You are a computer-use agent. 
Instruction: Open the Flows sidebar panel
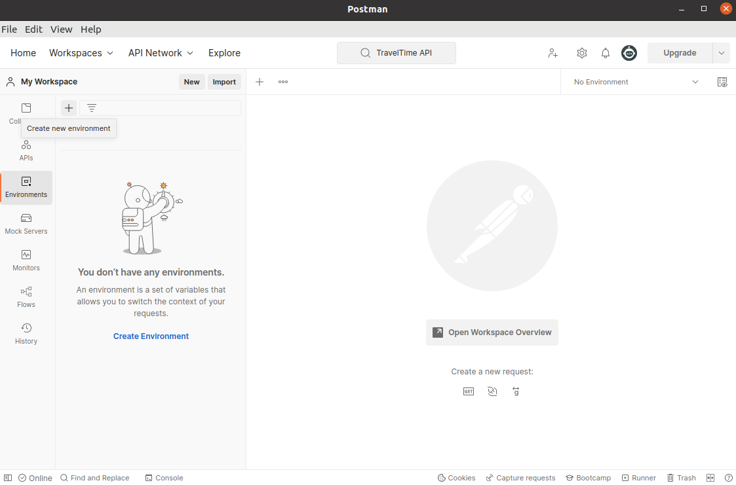click(26, 296)
